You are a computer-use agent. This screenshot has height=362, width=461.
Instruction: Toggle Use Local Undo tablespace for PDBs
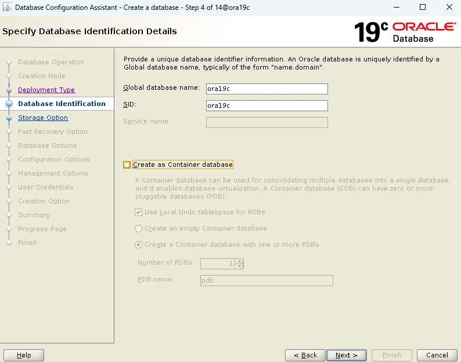[139, 212]
